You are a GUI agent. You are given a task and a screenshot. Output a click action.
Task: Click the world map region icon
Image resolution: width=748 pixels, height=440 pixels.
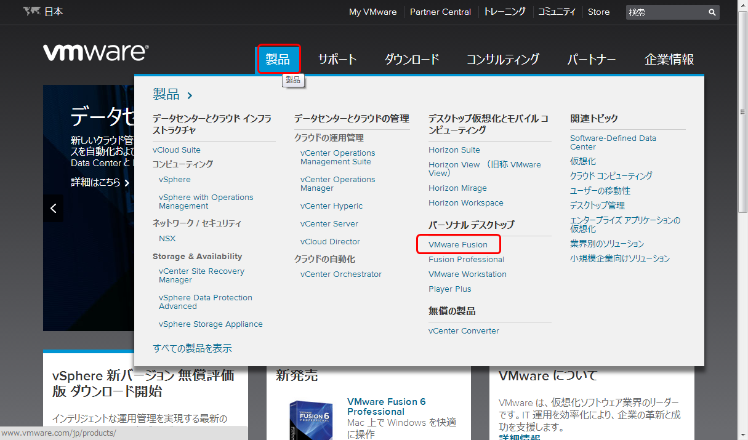[31, 11]
